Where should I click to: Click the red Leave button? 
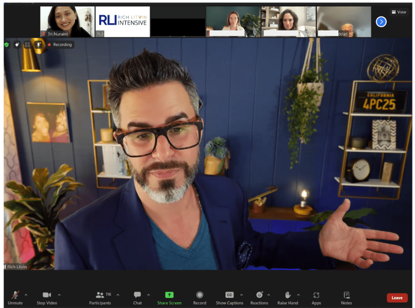point(397,298)
